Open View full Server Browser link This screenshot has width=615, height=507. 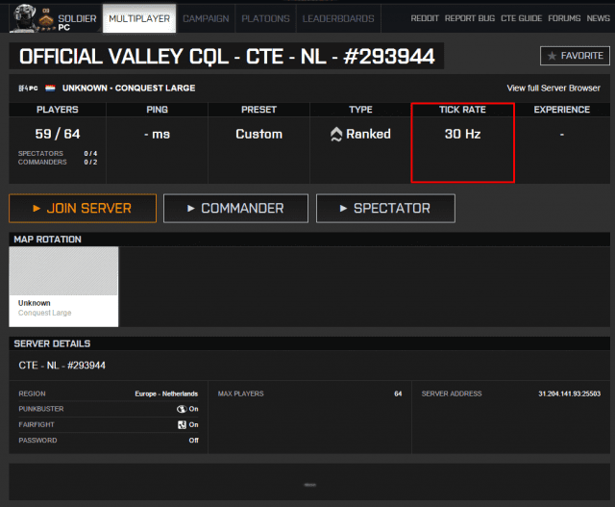[x=553, y=89]
